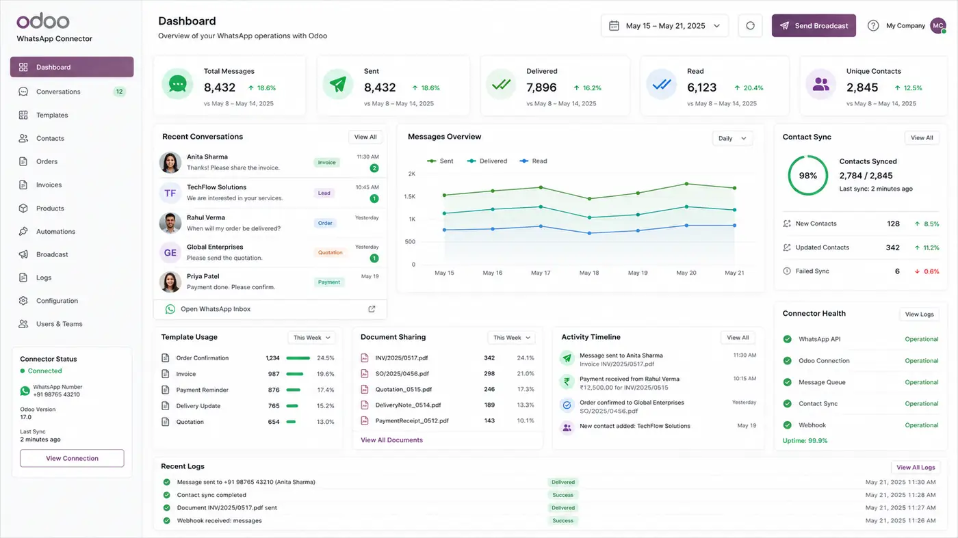The image size is (958, 538).
Task: Toggle the Delivered series in chart legend
Action: pos(487,161)
